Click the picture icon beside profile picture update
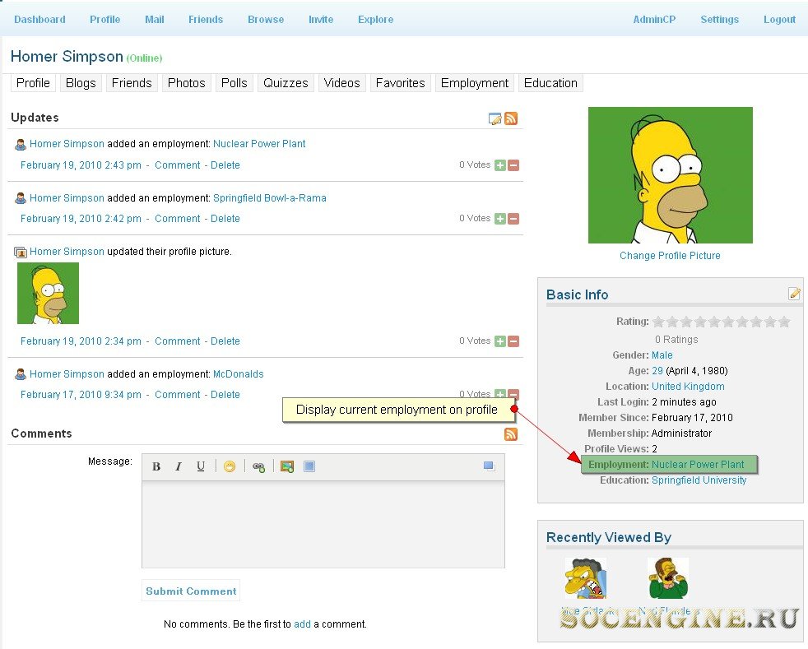This screenshot has height=649, width=808. click(21, 253)
